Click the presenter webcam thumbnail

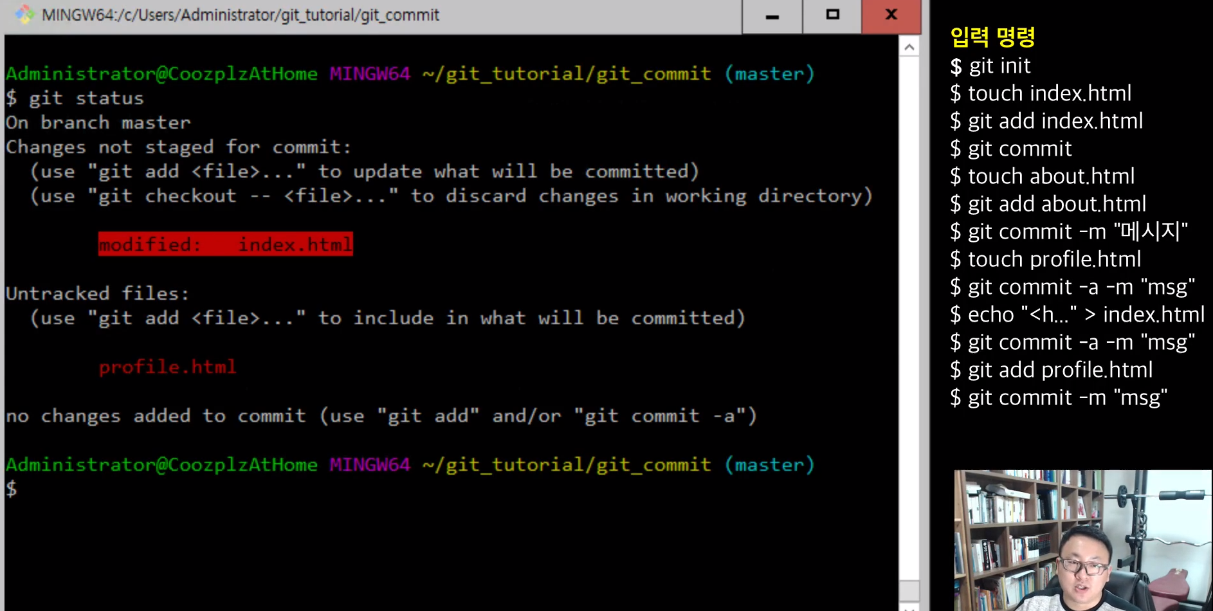[1083, 540]
